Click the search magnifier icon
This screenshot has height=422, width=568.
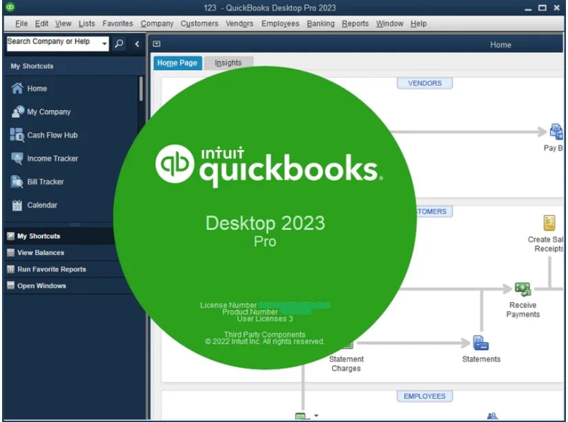click(x=119, y=44)
